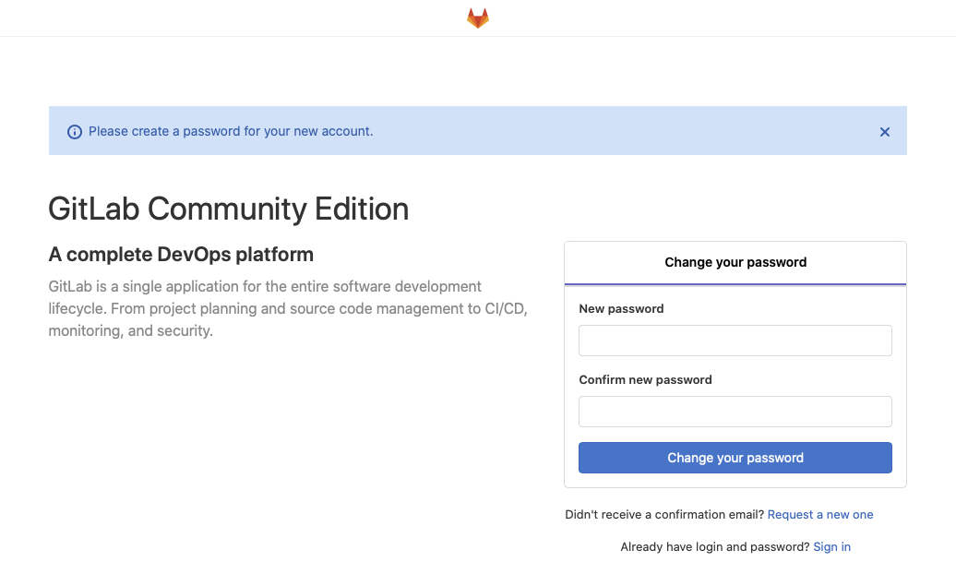
Task: Follow the Sign in link
Action: (831, 547)
